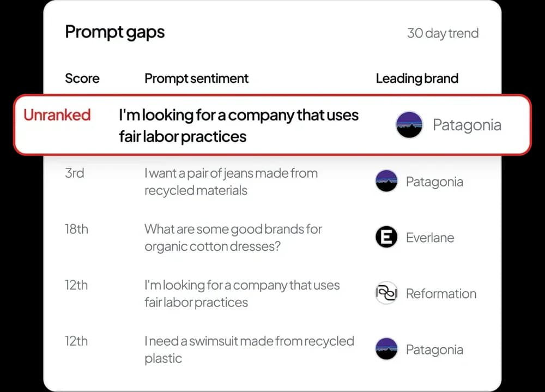Sort by the Score column header
This screenshot has width=545, height=392.
pyautogui.click(x=82, y=79)
